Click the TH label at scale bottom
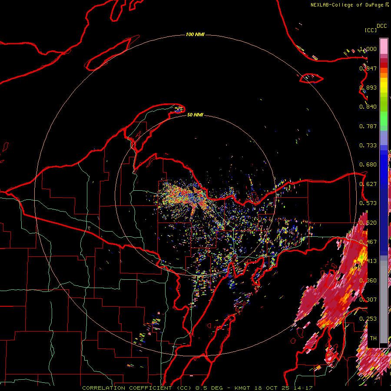 click(x=373, y=338)
